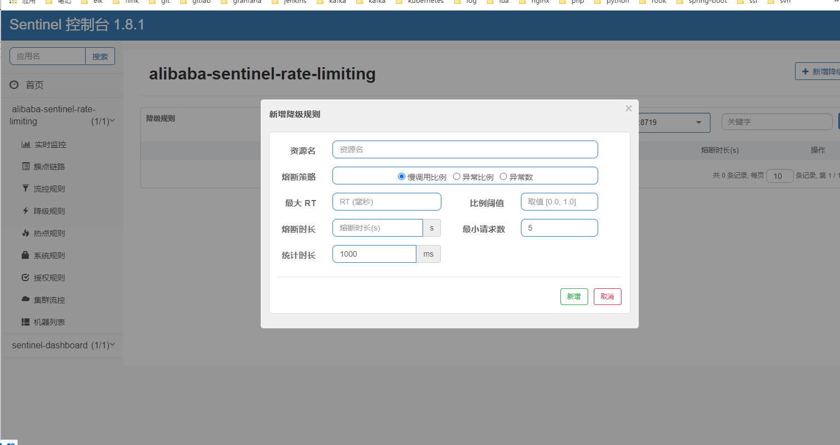Go to 首页 link
840x445 pixels.
pyautogui.click(x=34, y=85)
